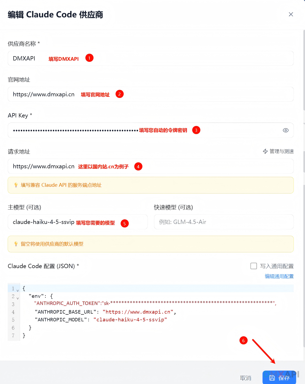Save the provider with 保存 button
Viewport: 305px width, 384px height.
279,378
